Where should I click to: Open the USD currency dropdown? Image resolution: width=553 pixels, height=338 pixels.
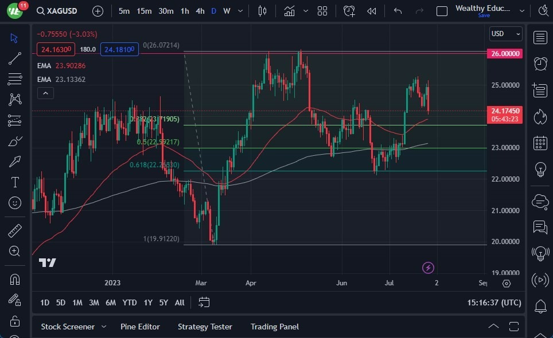pos(505,34)
